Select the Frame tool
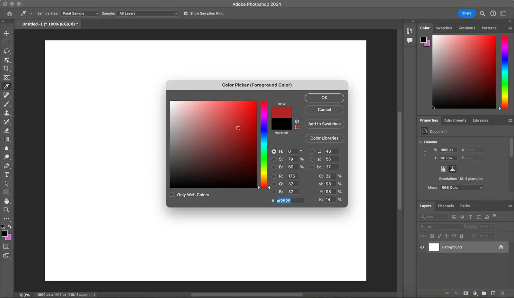 coord(6,77)
